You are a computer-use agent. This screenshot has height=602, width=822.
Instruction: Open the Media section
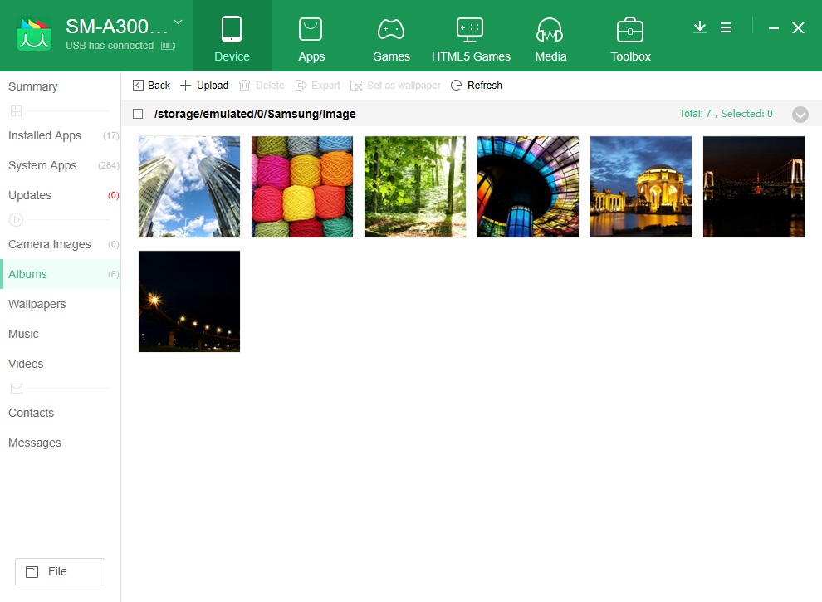tap(550, 37)
